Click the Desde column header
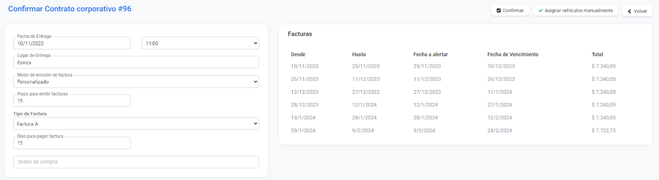 click(x=298, y=54)
